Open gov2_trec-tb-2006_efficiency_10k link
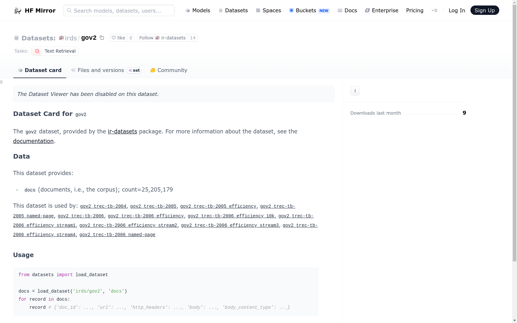This screenshot has width=517, height=323. point(231,216)
